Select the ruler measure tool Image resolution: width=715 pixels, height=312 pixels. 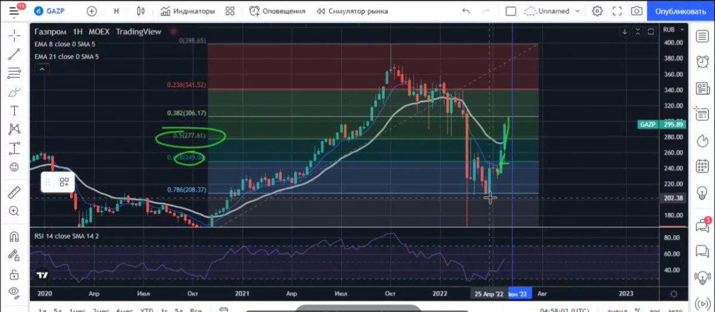pyautogui.click(x=14, y=192)
